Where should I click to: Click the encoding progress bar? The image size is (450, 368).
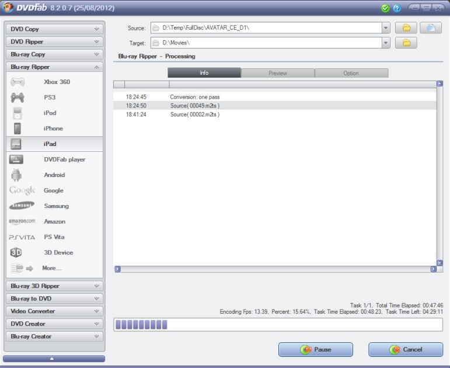coord(278,325)
